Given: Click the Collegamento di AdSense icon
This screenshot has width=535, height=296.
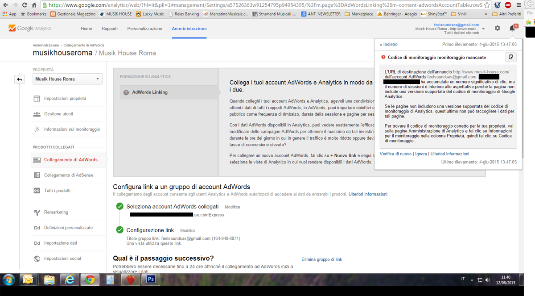Looking at the screenshot, I should tap(37, 175).
